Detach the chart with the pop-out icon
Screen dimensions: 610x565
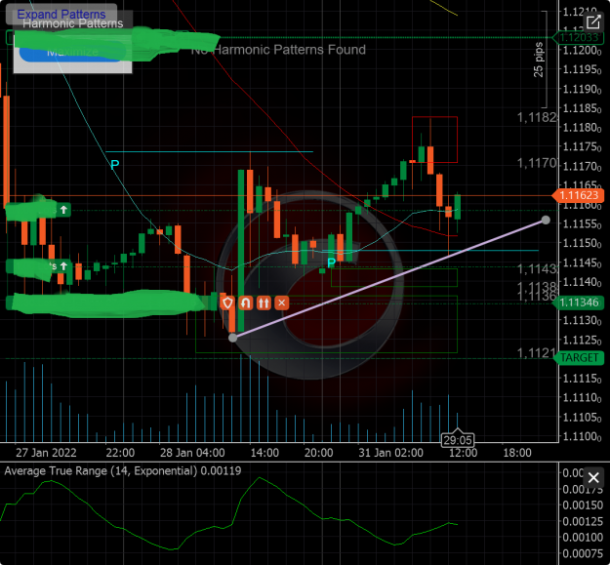(x=593, y=21)
